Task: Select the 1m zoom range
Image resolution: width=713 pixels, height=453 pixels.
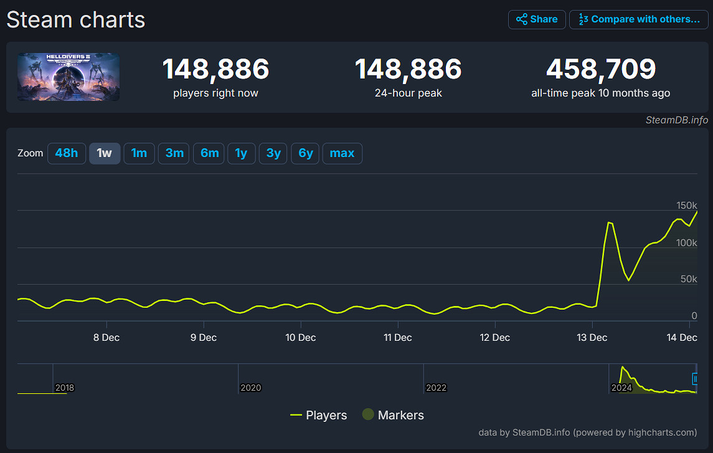Action: pyautogui.click(x=139, y=153)
